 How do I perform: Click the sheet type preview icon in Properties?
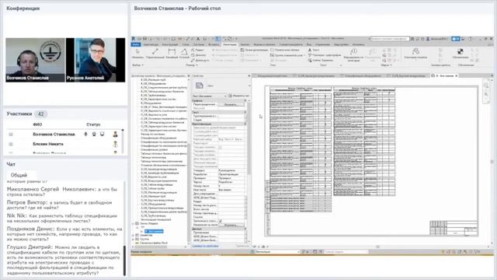pyautogui.click(x=200, y=86)
